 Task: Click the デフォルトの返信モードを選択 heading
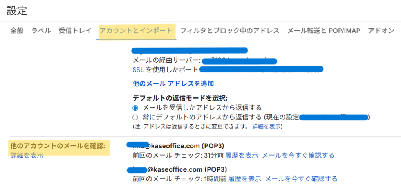tap(180, 98)
